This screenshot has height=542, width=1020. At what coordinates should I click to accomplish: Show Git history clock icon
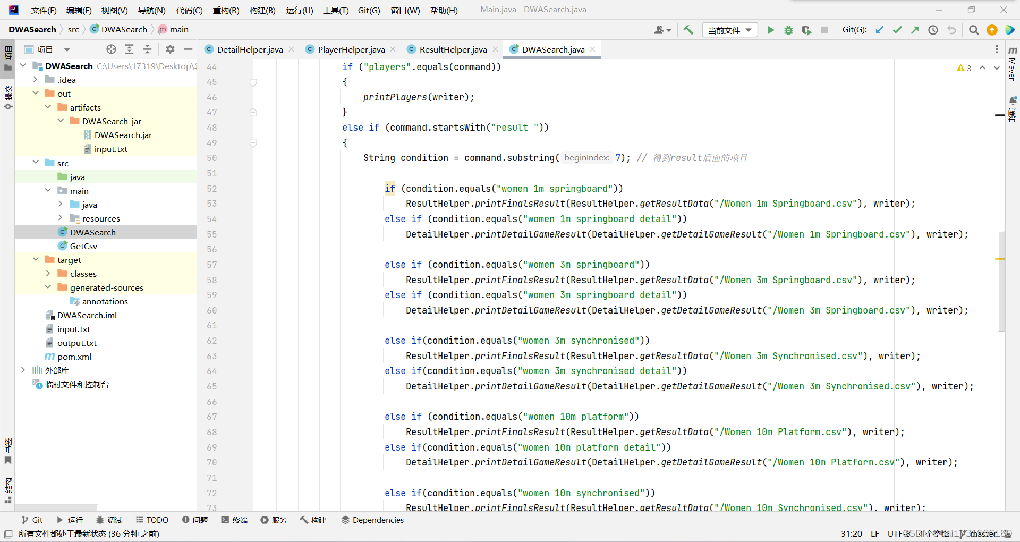tap(933, 30)
